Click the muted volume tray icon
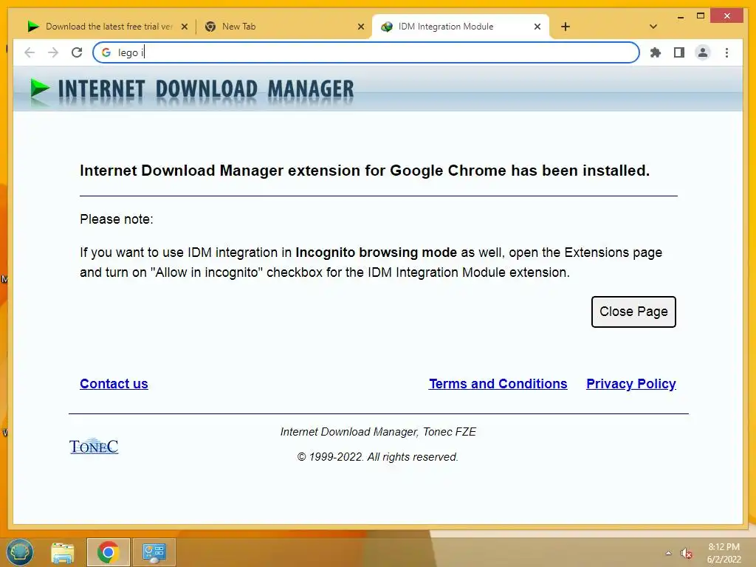The image size is (756, 567). pyautogui.click(x=686, y=553)
